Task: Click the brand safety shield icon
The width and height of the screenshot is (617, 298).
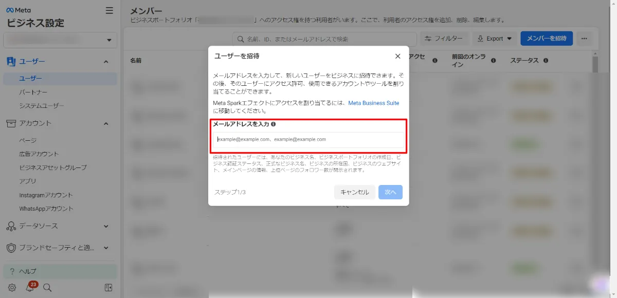Action: click(11, 248)
